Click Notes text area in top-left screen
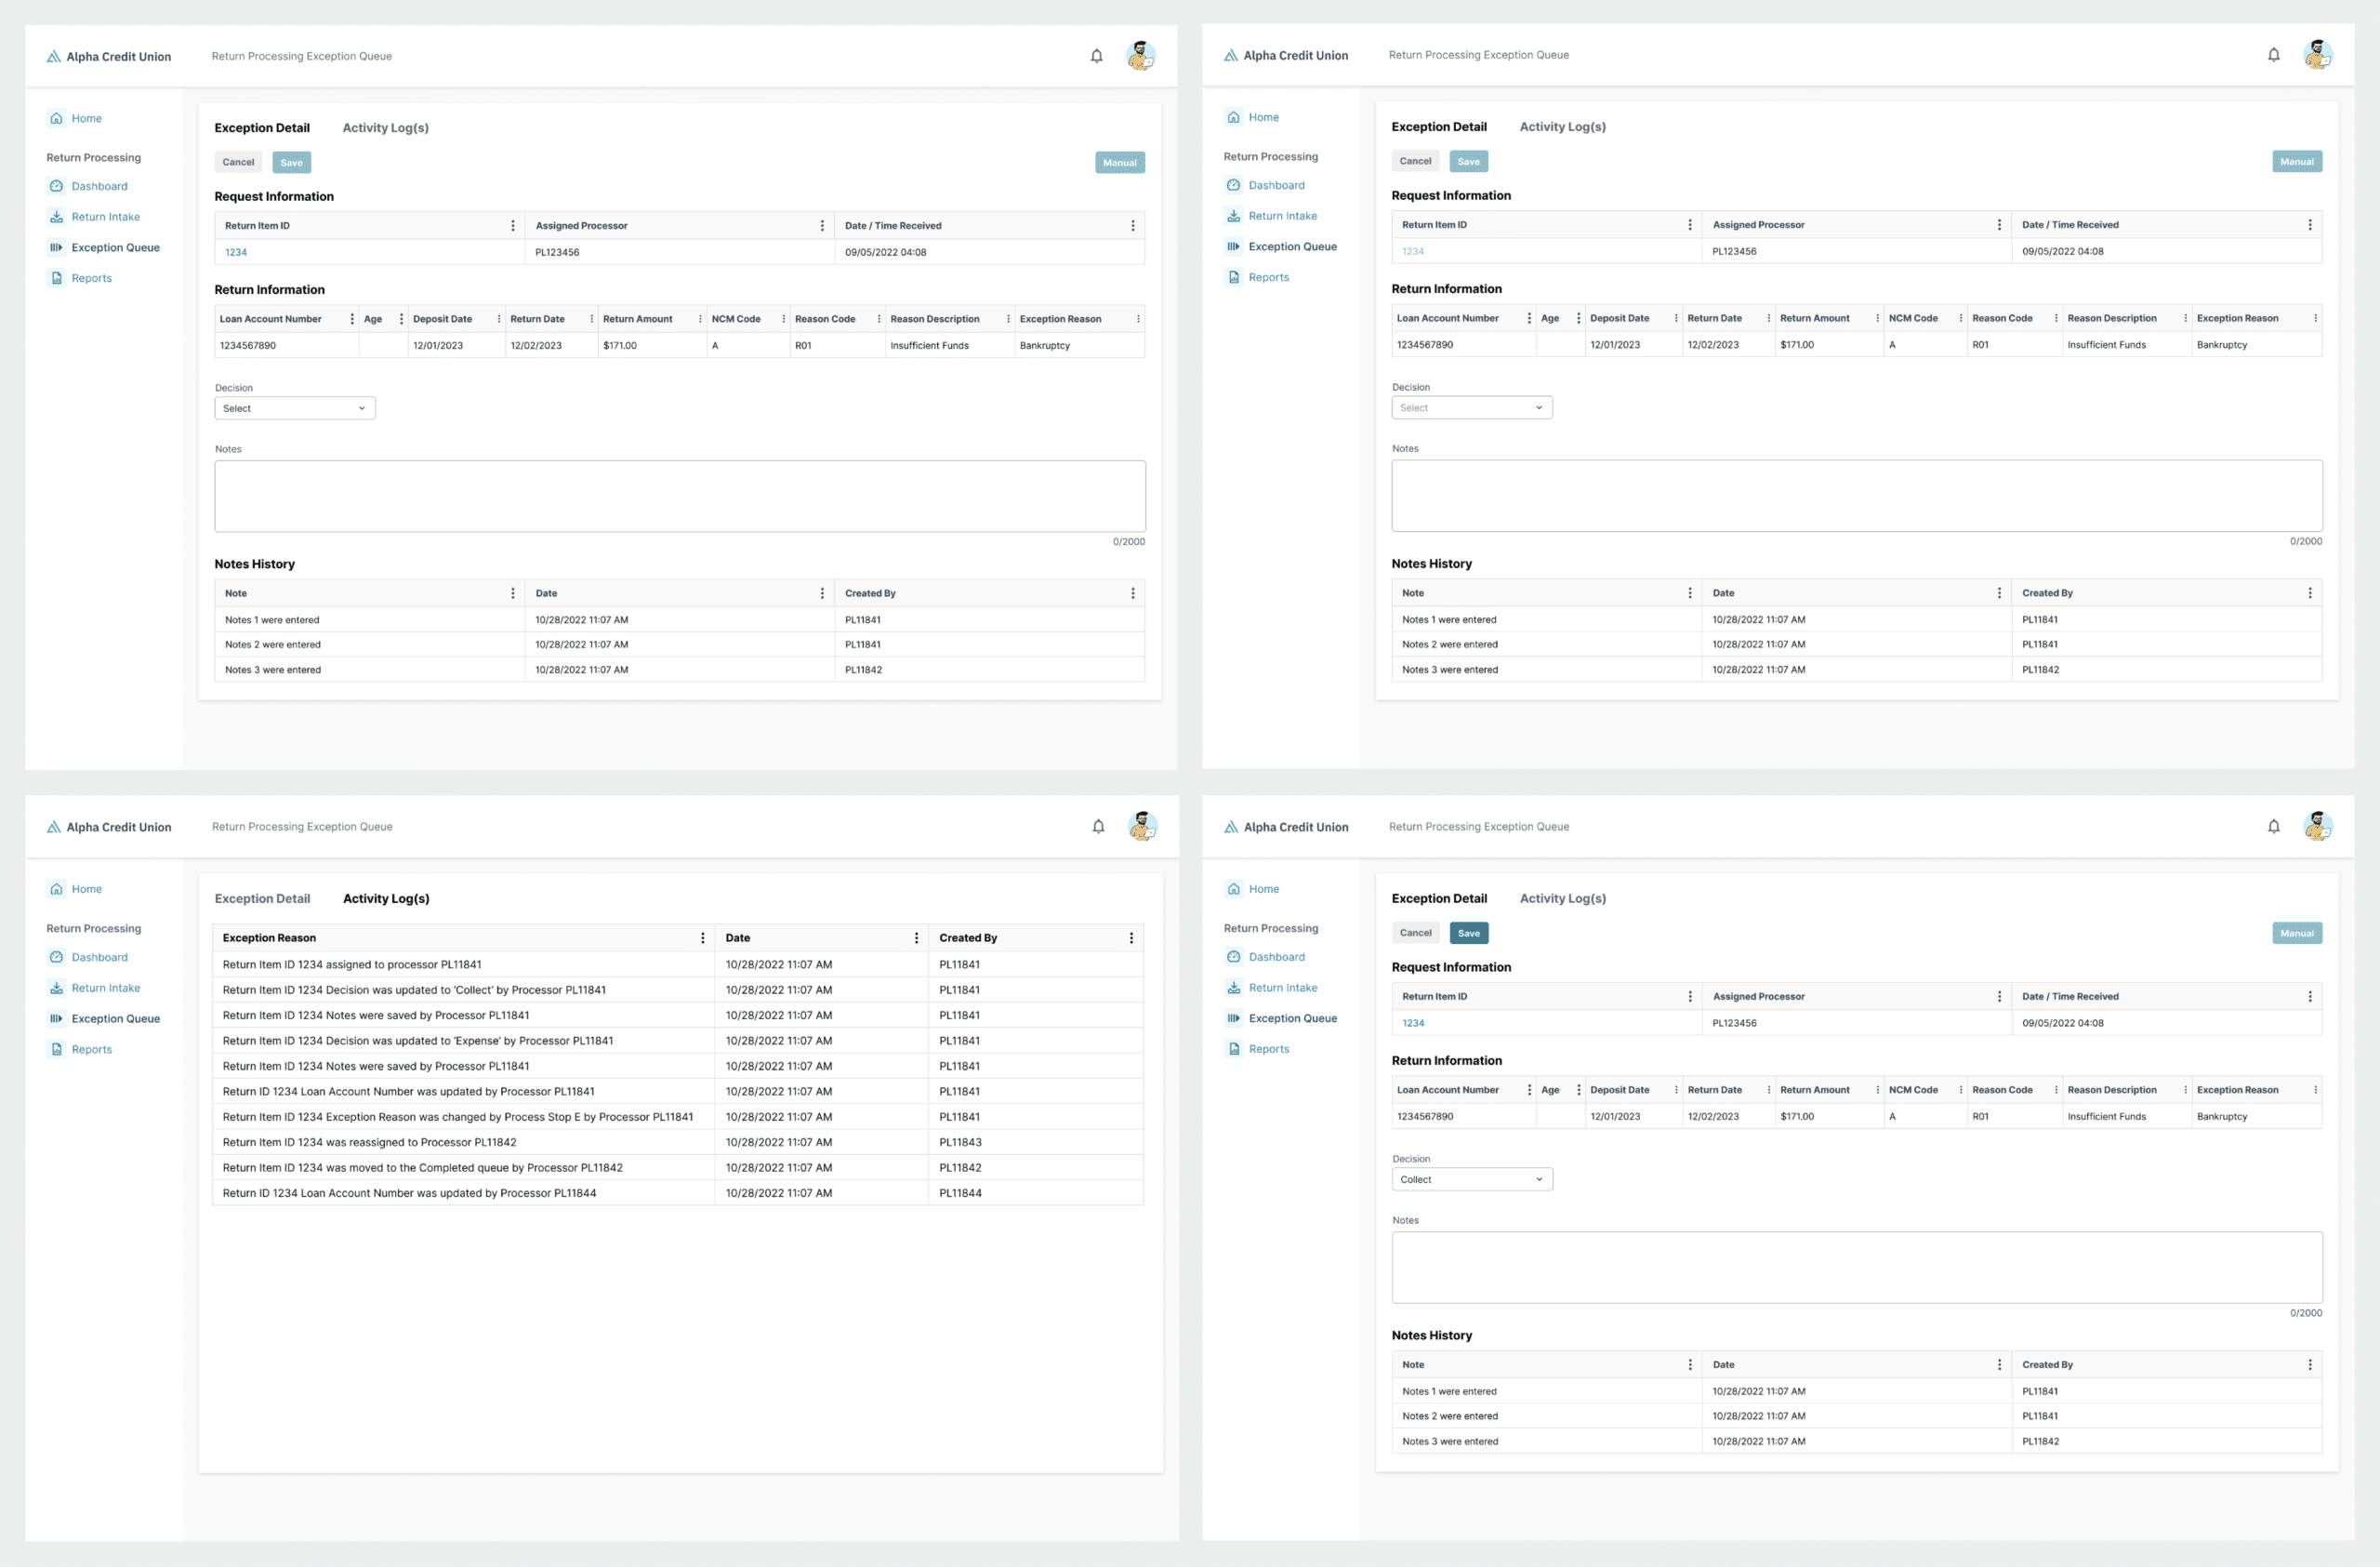 click(x=680, y=496)
